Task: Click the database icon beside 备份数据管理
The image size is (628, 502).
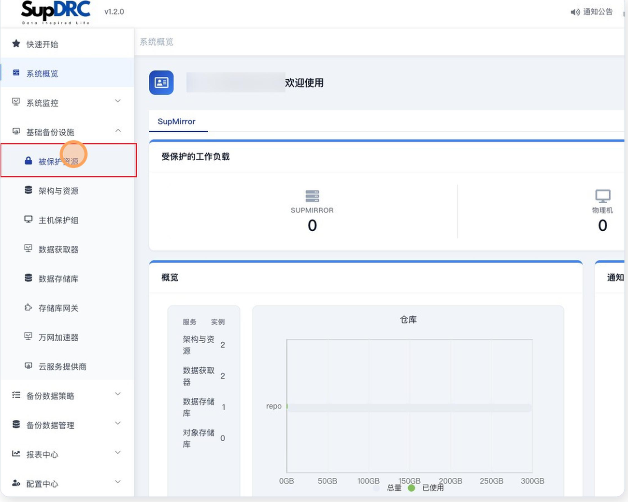Action: (x=16, y=424)
